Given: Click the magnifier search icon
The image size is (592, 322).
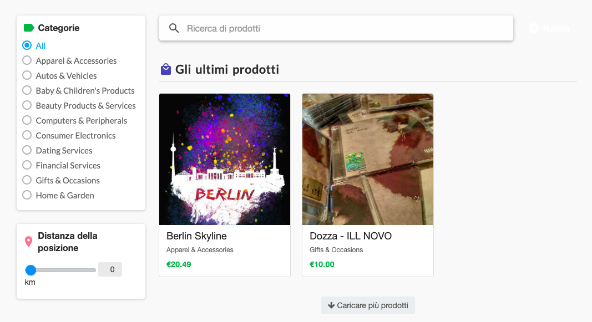Looking at the screenshot, I should 174,28.
